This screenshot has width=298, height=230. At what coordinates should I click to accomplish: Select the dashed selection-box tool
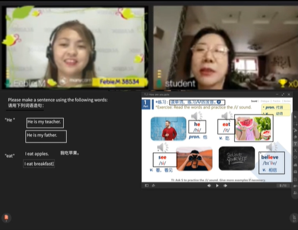(x=295, y=123)
